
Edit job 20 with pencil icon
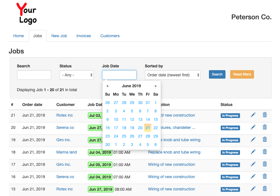pyautogui.click(x=253, y=127)
